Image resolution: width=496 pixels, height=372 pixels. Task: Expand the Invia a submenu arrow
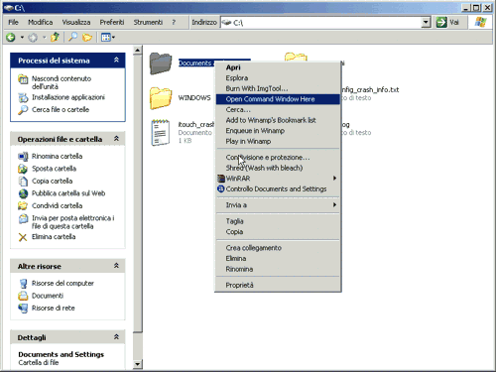(334, 204)
